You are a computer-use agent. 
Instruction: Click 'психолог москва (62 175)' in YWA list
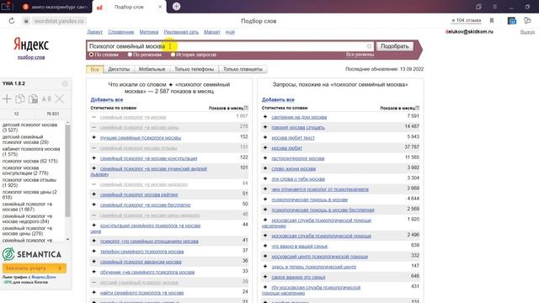30,161
